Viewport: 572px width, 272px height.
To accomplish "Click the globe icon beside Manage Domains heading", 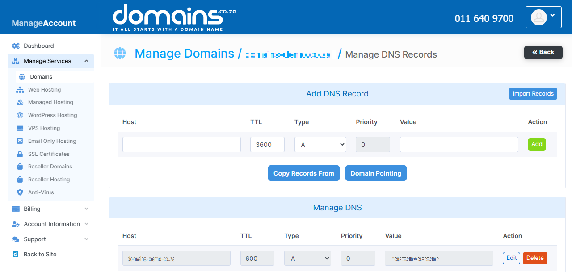I will (120, 53).
